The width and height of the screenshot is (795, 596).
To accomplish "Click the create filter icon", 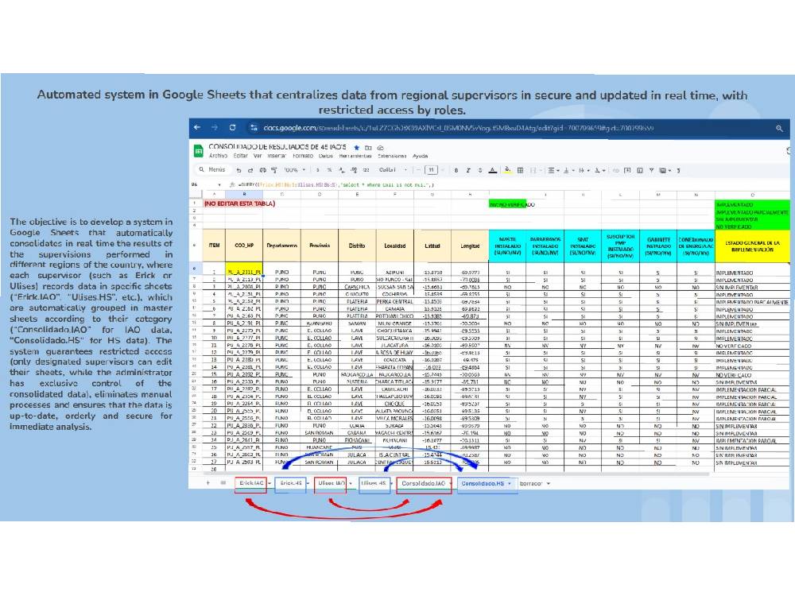I will click(652, 170).
